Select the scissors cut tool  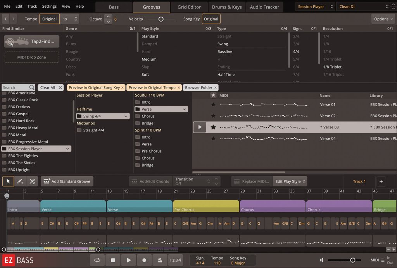click(x=32, y=181)
